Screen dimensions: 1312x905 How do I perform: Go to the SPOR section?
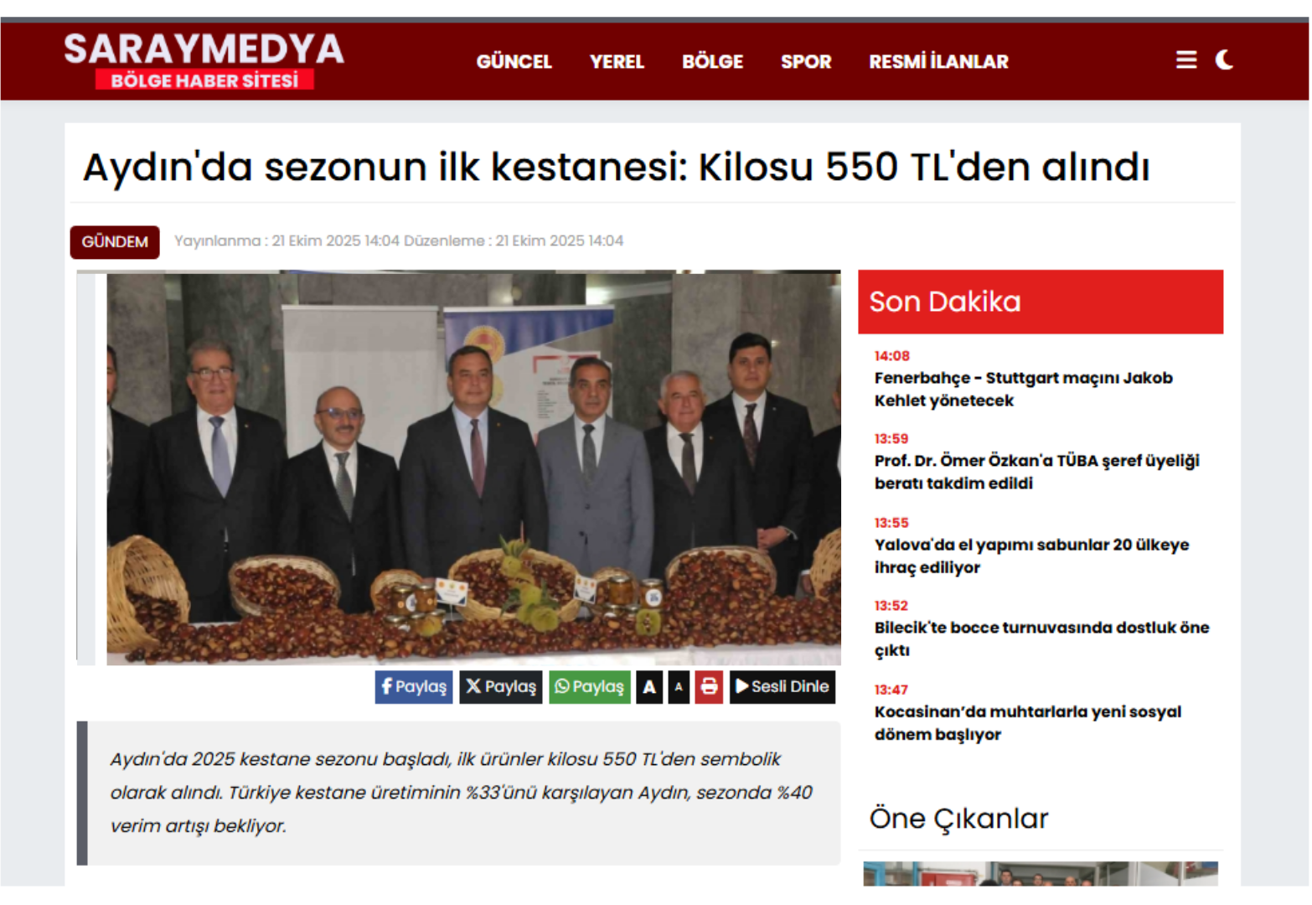tap(806, 62)
